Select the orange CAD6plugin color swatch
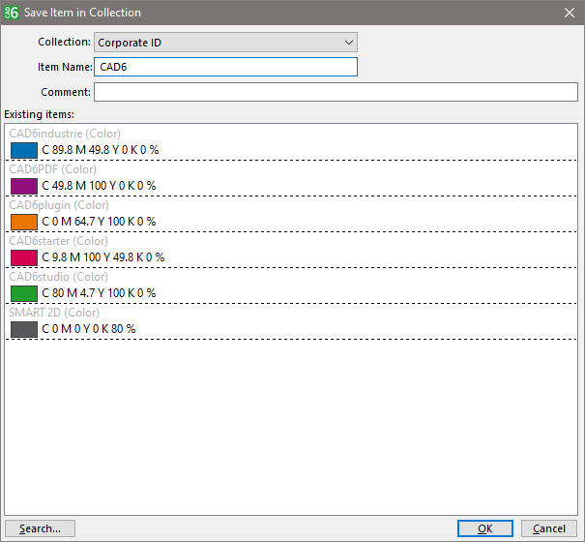This screenshot has width=585, height=542. [x=24, y=222]
